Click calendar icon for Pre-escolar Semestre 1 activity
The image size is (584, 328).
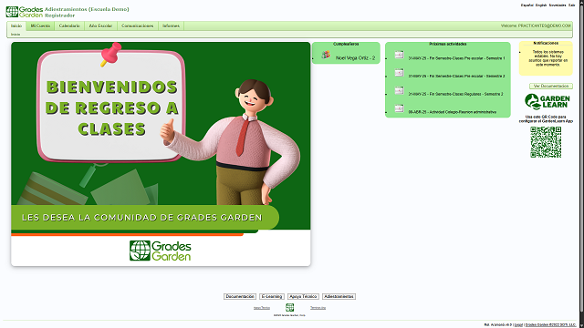[399, 55]
